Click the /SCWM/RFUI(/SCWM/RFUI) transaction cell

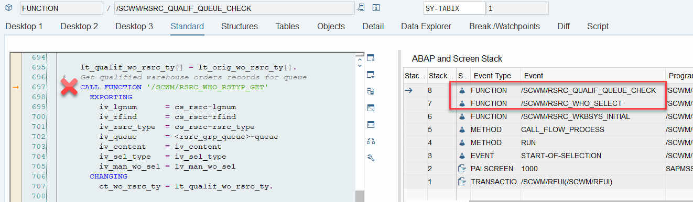point(592,182)
